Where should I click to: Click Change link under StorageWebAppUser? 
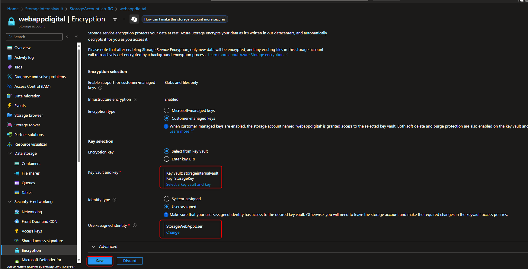tap(173, 232)
